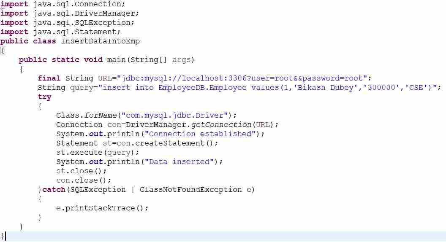The image size is (446, 242).
Task: Click the Class.forName driver line
Action: 146,116
